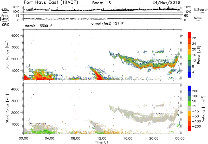This screenshot has width=208, height=144.
Task: Click the 'normal (fast) 151 IF' mode label
Action: click(x=106, y=24)
